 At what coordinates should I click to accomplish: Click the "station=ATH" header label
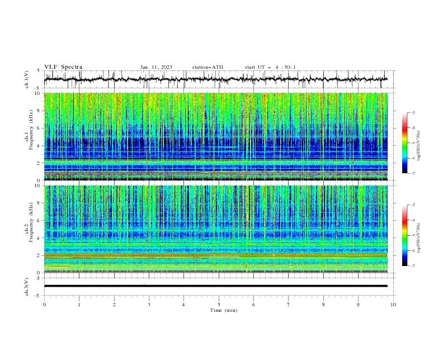pos(208,67)
